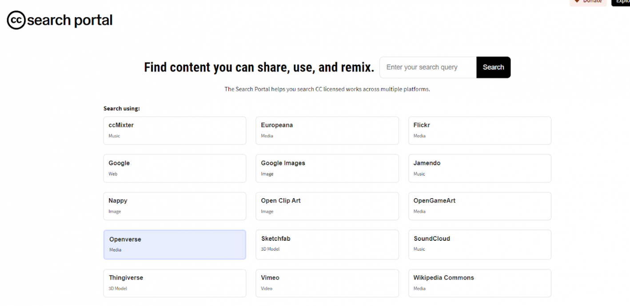Viewport: 630px width, 306px height.
Task: Select the Wikipedia Commons card
Action: point(480,283)
